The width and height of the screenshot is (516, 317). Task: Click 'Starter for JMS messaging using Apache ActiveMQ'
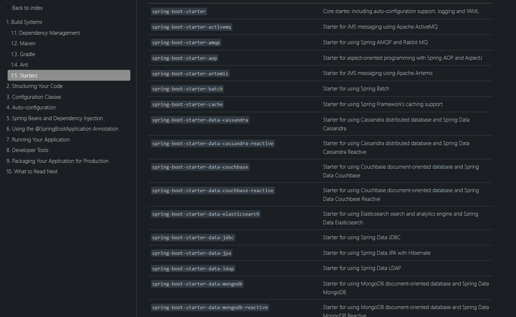click(x=380, y=27)
